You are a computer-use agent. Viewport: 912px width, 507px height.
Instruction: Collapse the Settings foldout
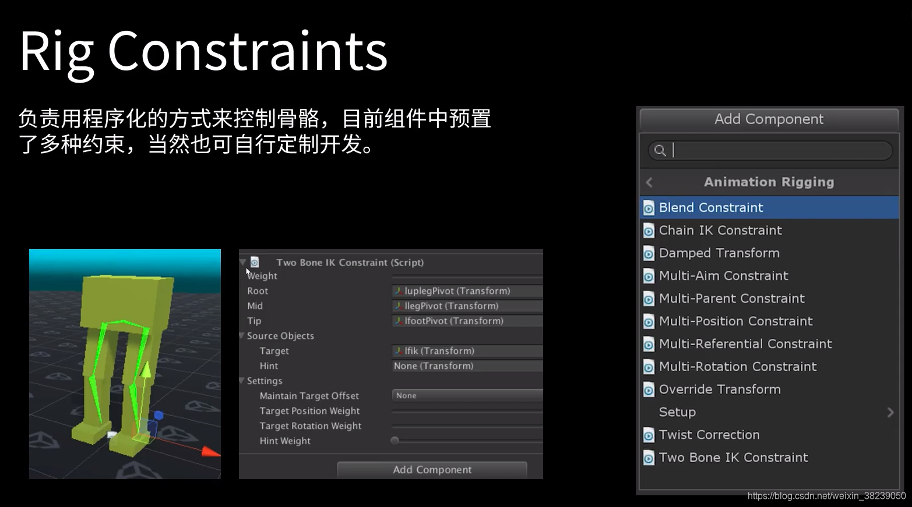tap(242, 381)
